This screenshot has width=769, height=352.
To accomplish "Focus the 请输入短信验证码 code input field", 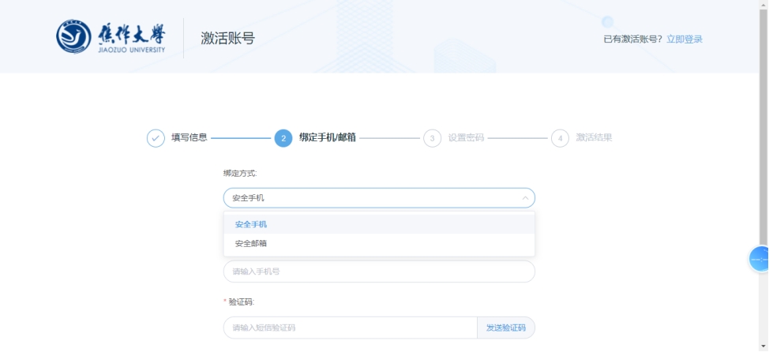I will (350, 328).
